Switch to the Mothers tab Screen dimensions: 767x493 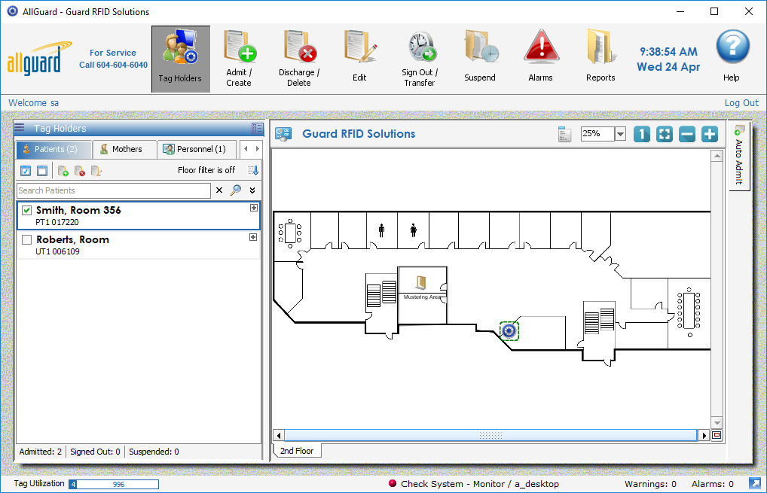click(125, 149)
